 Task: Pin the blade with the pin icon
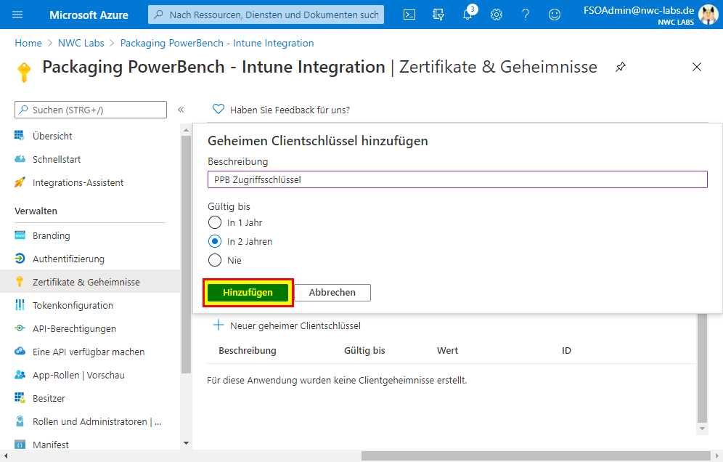pyautogui.click(x=621, y=68)
